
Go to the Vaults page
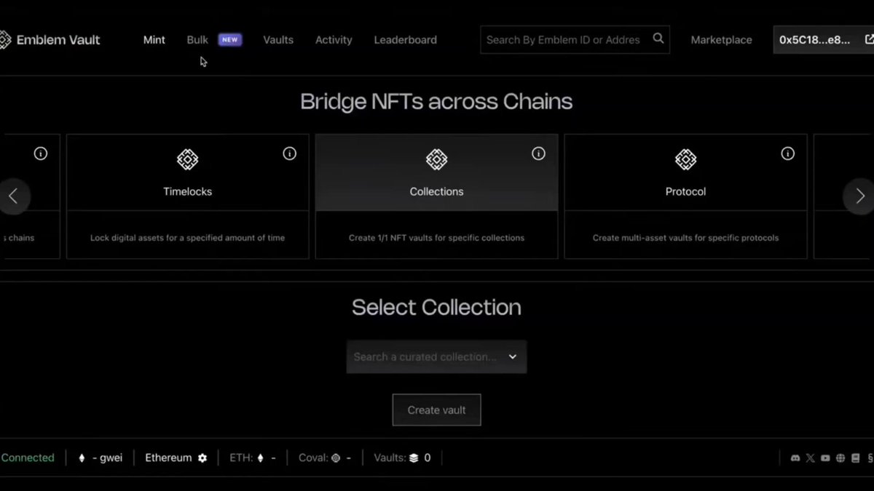[x=278, y=40]
